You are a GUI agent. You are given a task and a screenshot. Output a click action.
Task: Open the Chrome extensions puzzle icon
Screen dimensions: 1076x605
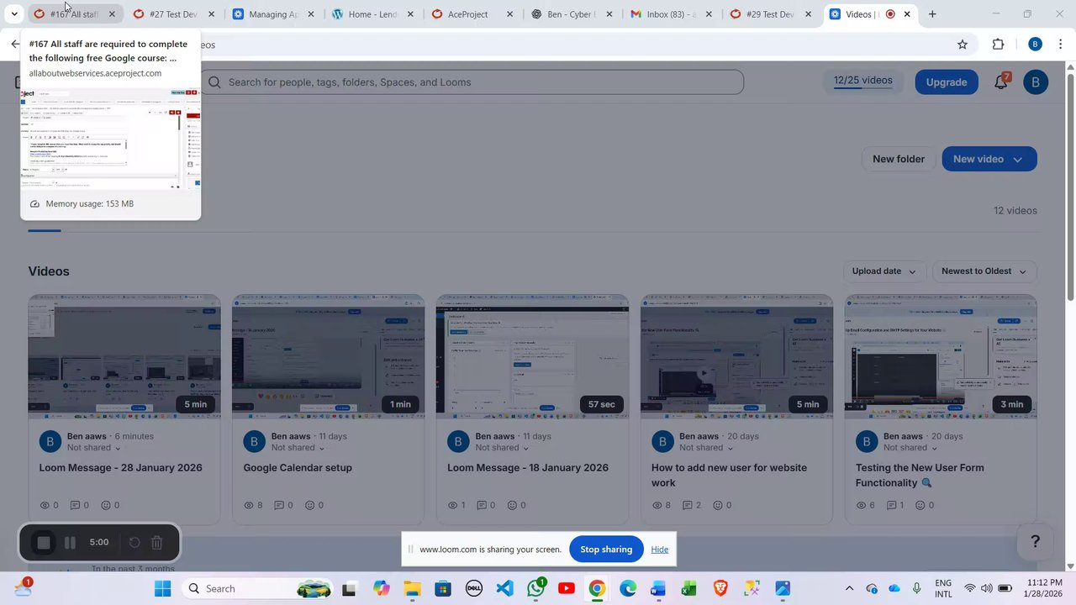[998, 45]
